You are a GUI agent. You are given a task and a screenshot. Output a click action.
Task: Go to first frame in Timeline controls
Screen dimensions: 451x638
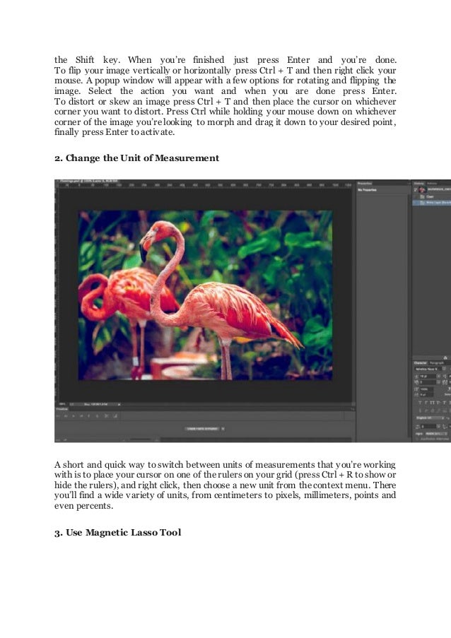pos(58,416)
